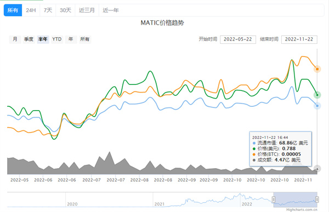Click the 流通市值 68.86亿 tooltip row
Screen dimensions: 329x212
click(280, 143)
